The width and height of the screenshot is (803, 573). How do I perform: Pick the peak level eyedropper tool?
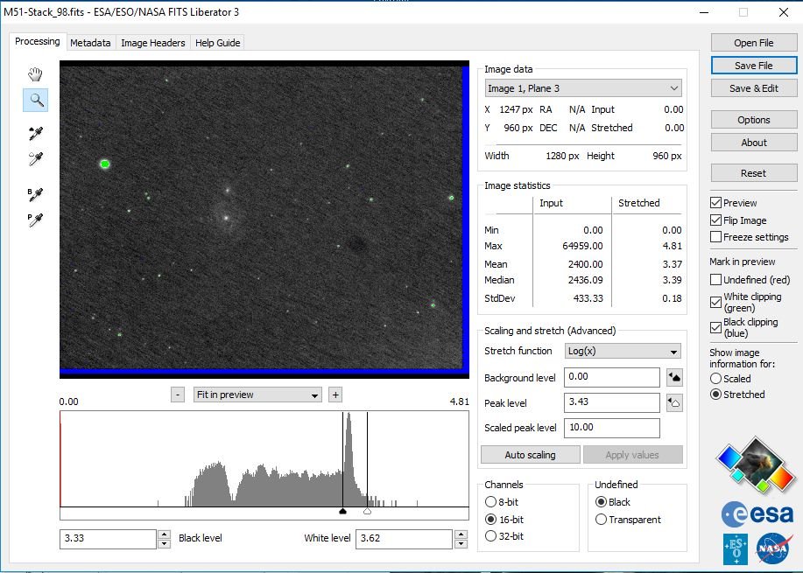click(x=35, y=159)
